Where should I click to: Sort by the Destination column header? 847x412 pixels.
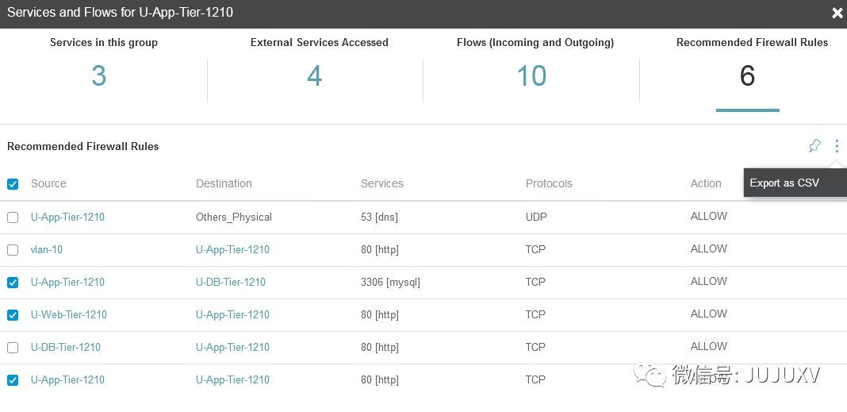point(224,183)
